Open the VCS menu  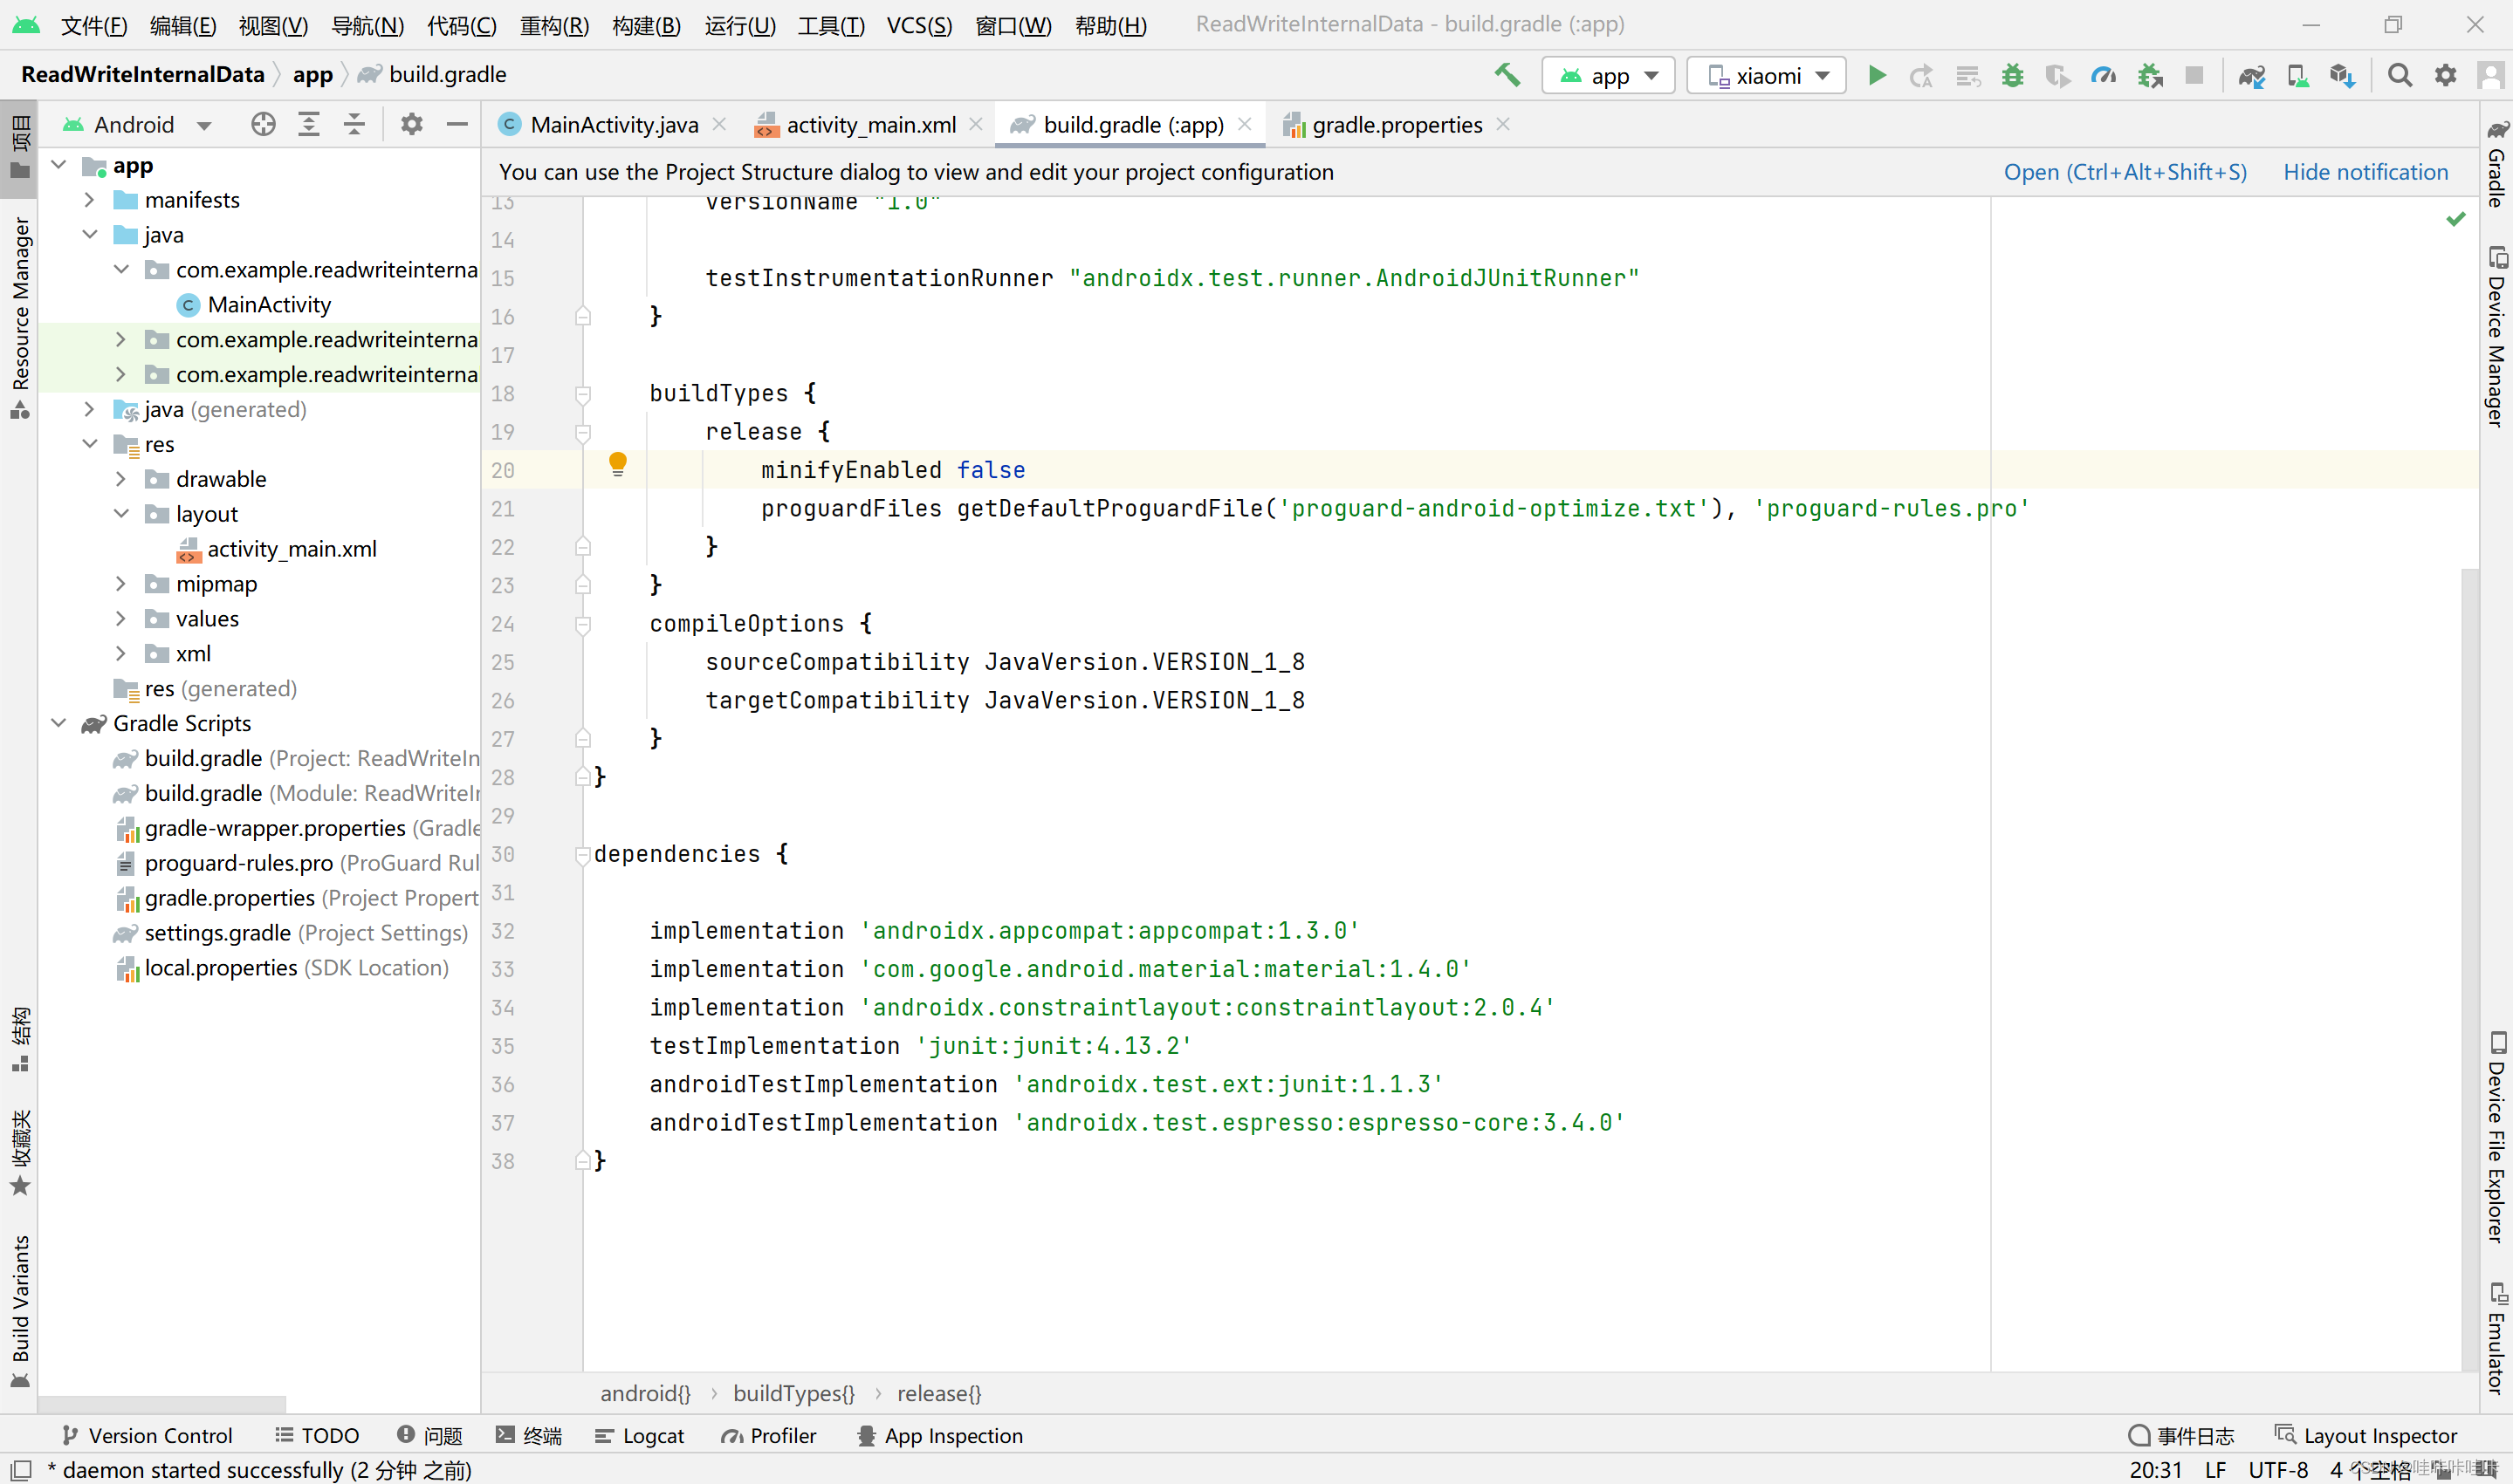point(917,25)
